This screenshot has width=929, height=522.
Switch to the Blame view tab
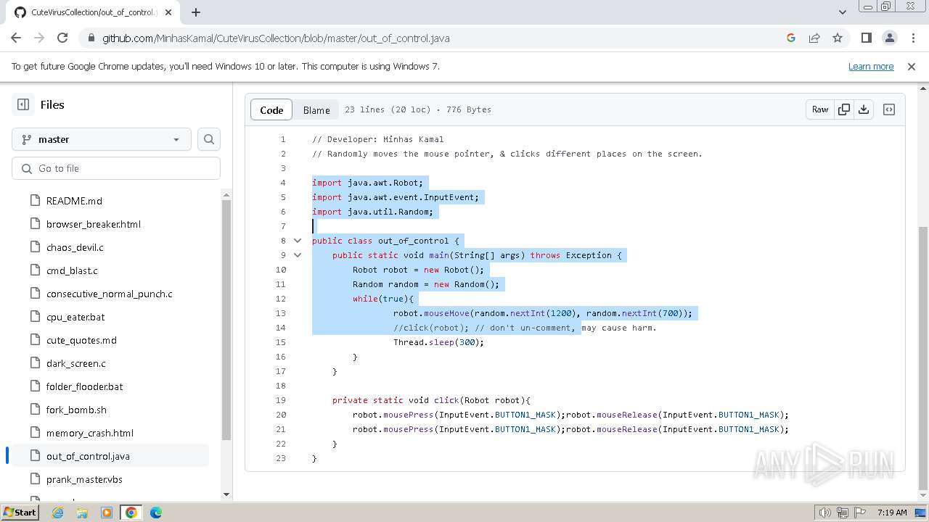coord(316,110)
